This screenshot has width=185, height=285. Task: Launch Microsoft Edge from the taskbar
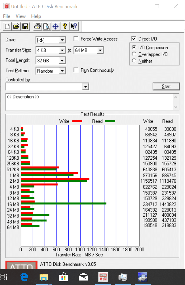(x=24, y=277)
